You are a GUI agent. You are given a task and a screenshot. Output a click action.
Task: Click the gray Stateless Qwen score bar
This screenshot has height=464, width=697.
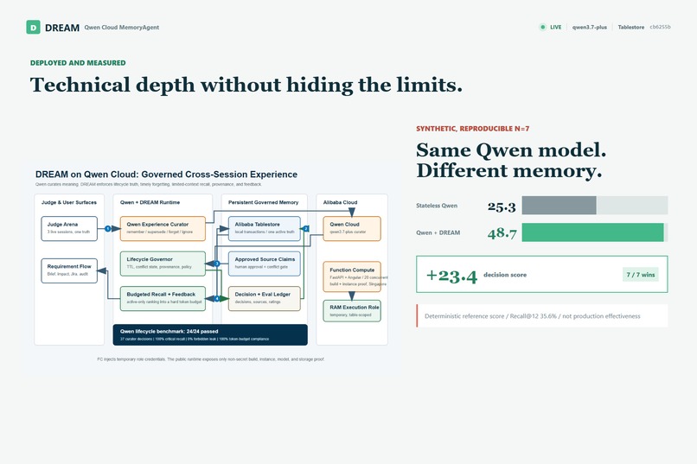click(559, 206)
